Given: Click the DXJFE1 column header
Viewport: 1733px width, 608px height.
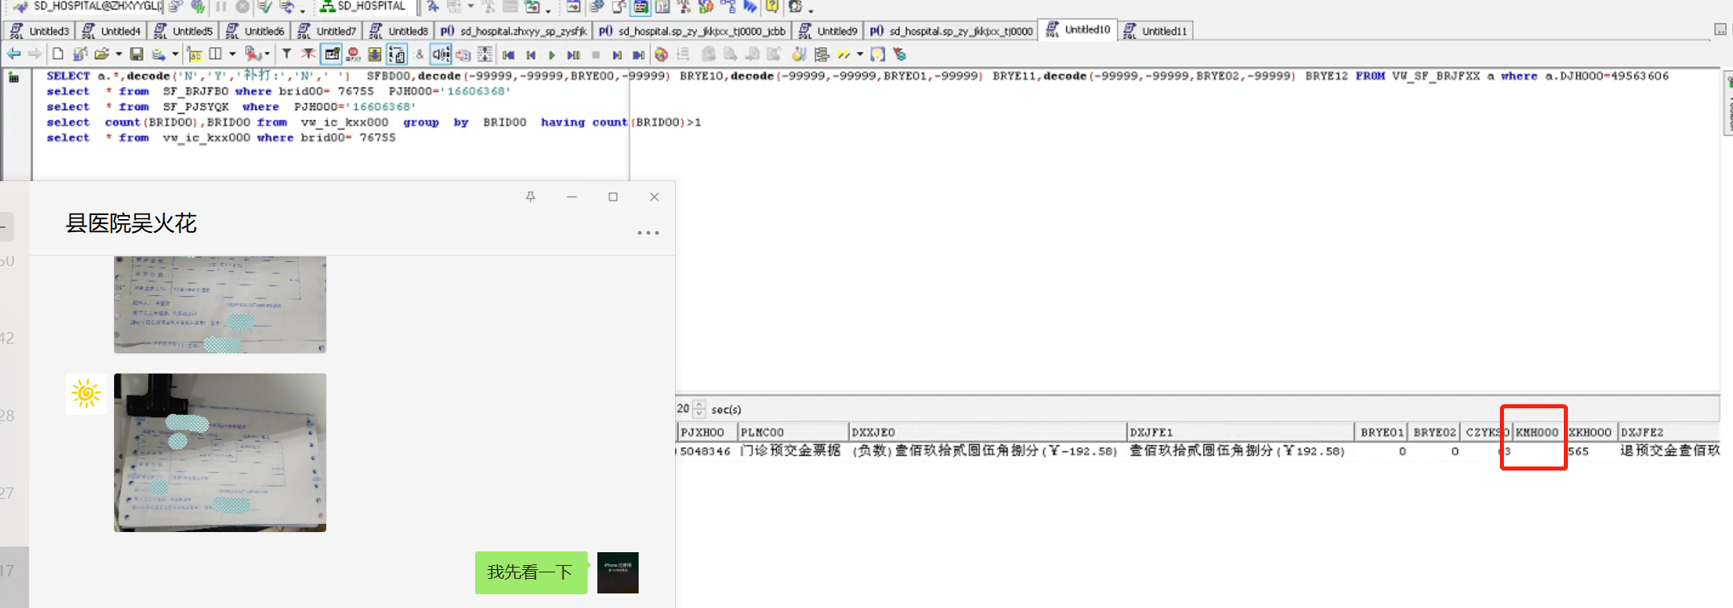Looking at the screenshot, I should click(x=1241, y=433).
